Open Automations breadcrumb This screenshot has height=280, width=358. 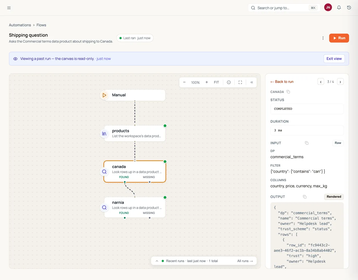[20, 25]
